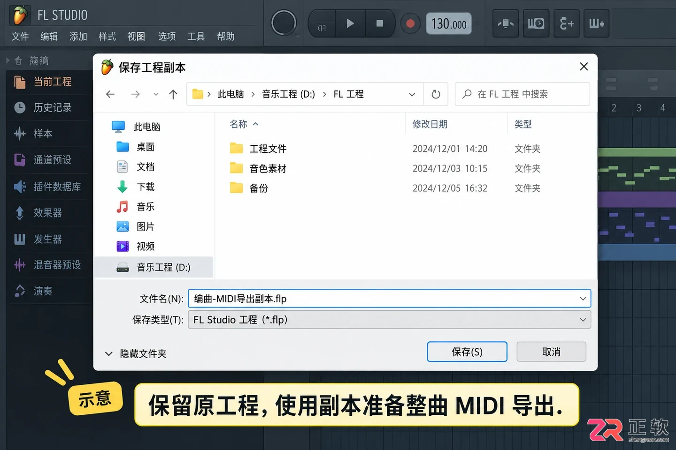
Task: Open 历史记录 clock icon in browser
Action: click(x=20, y=108)
